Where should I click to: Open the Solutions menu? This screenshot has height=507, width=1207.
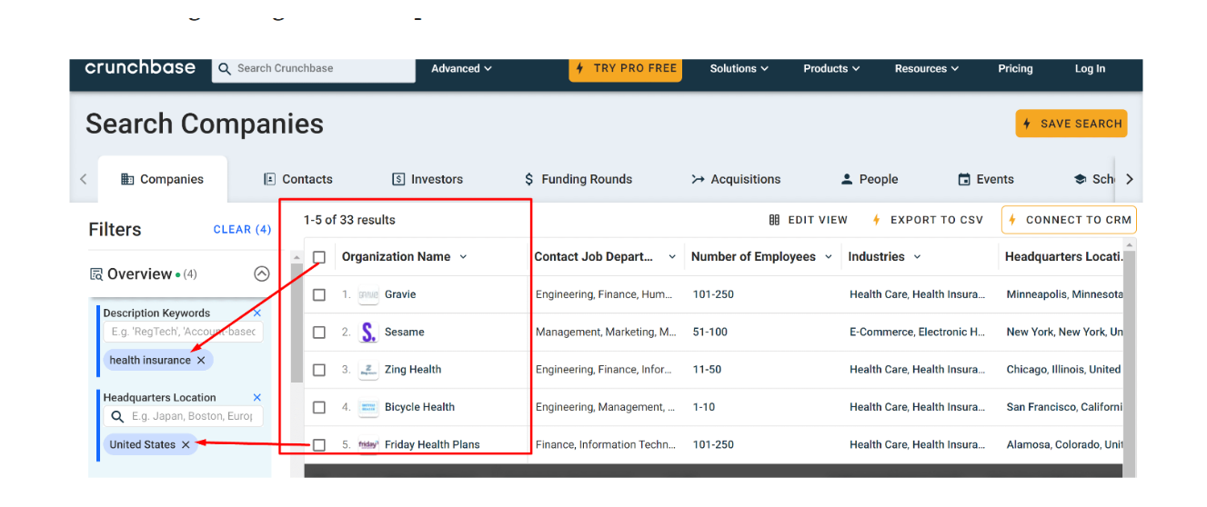tap(739, 69)
